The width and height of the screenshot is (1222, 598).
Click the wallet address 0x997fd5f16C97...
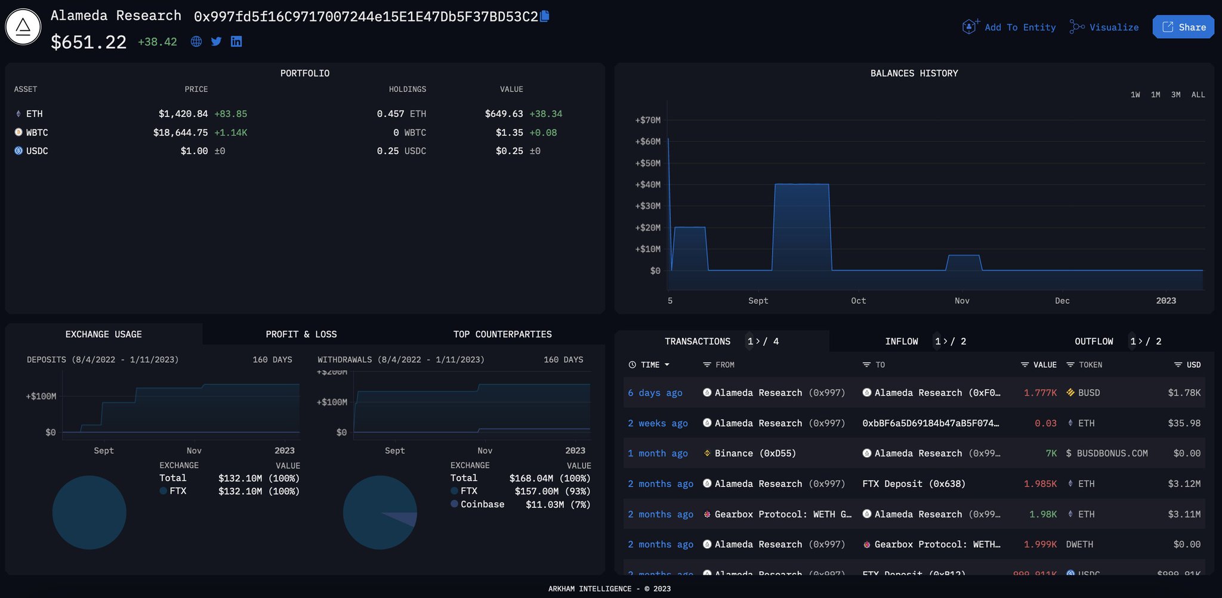pos(366,17)
